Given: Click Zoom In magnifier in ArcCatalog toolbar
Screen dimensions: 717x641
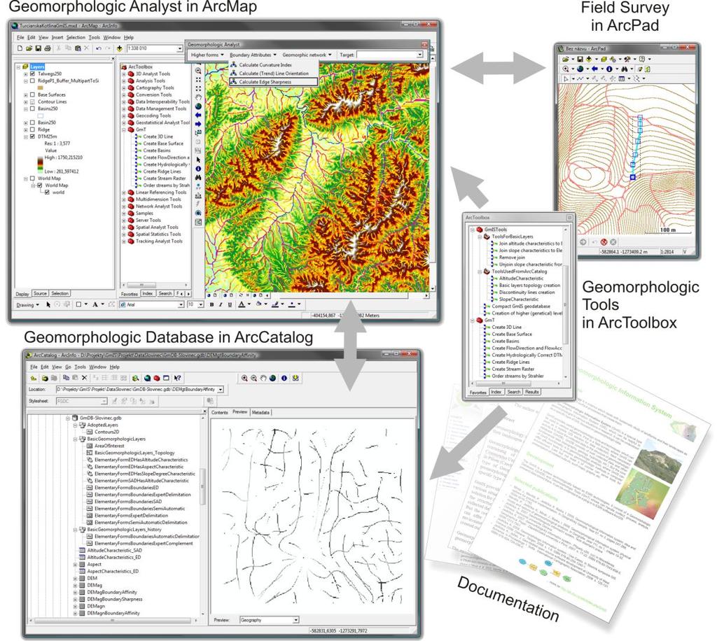Looking at the screenshot, I should pyautogui.click(x=244, y=379).
